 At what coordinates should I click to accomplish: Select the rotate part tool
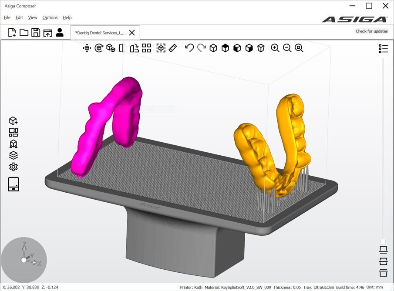[x=99, y=48]
